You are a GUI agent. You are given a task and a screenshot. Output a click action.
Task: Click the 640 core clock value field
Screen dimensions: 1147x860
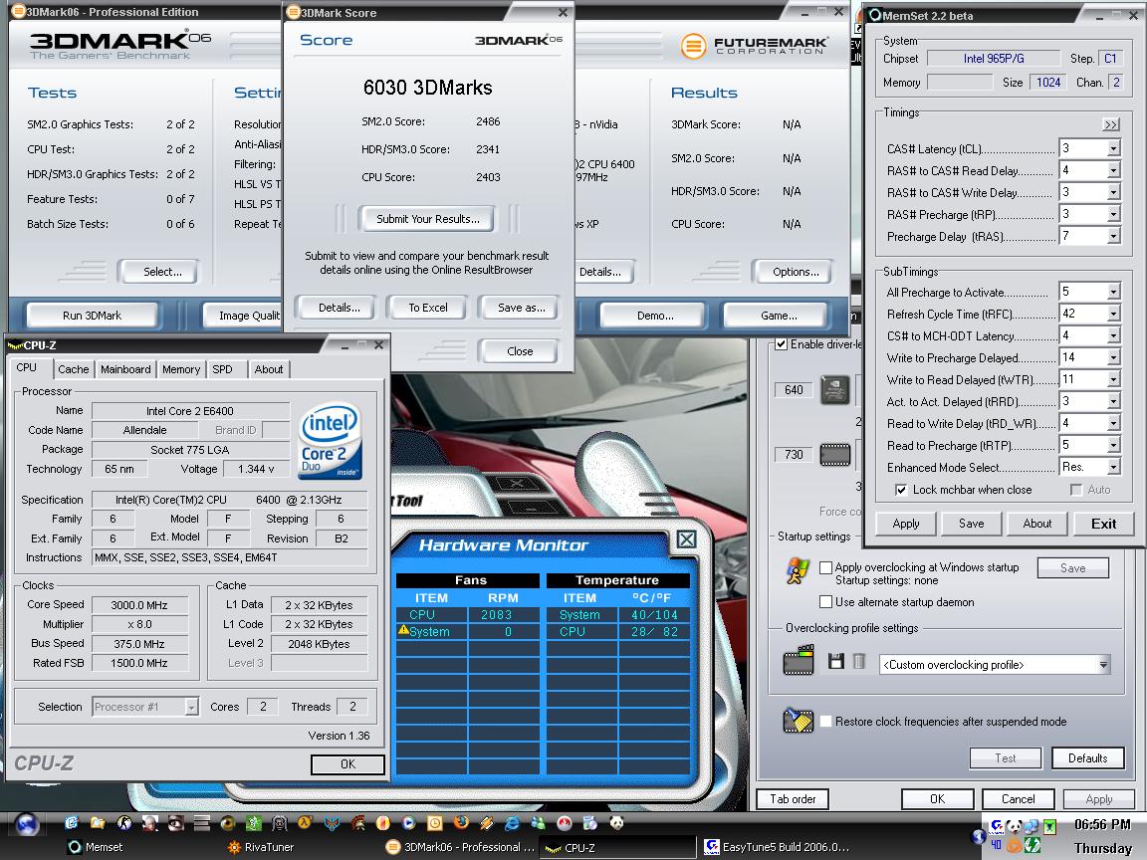click(794, 390)
